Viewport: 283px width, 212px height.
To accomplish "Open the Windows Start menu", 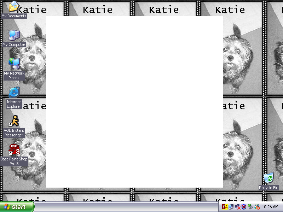I will [x=17, y=207].
